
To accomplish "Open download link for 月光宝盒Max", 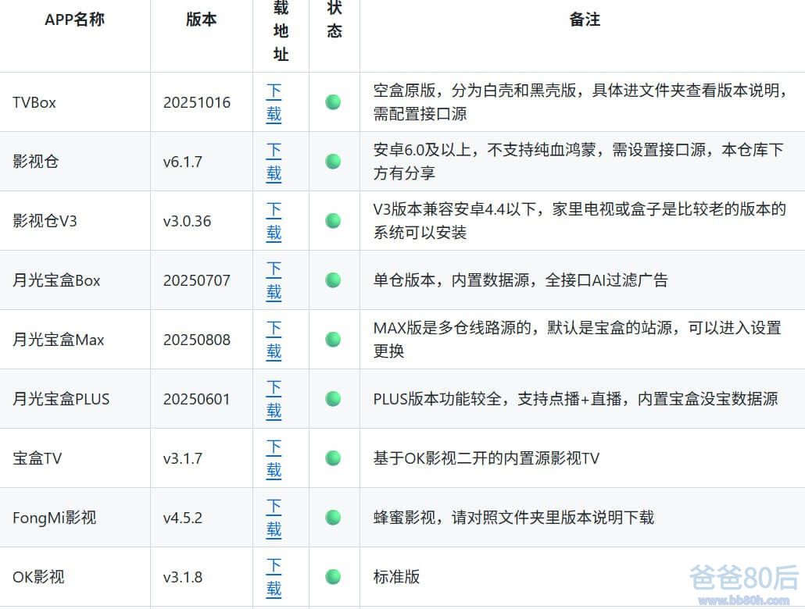I will point(274,340).
